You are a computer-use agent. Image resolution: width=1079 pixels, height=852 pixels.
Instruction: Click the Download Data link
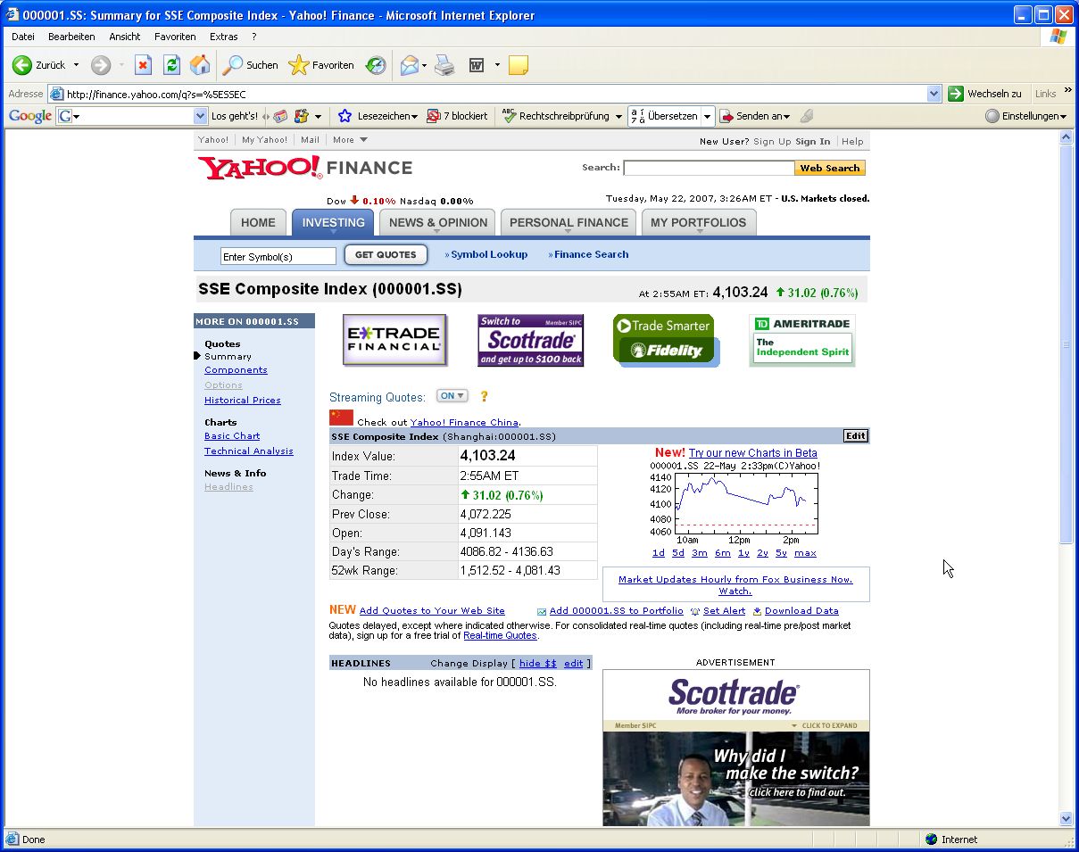[801, 611]
